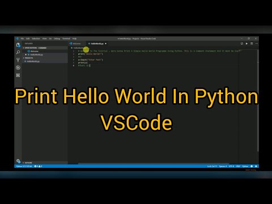Open the Extensions view in activity bar

18,75
